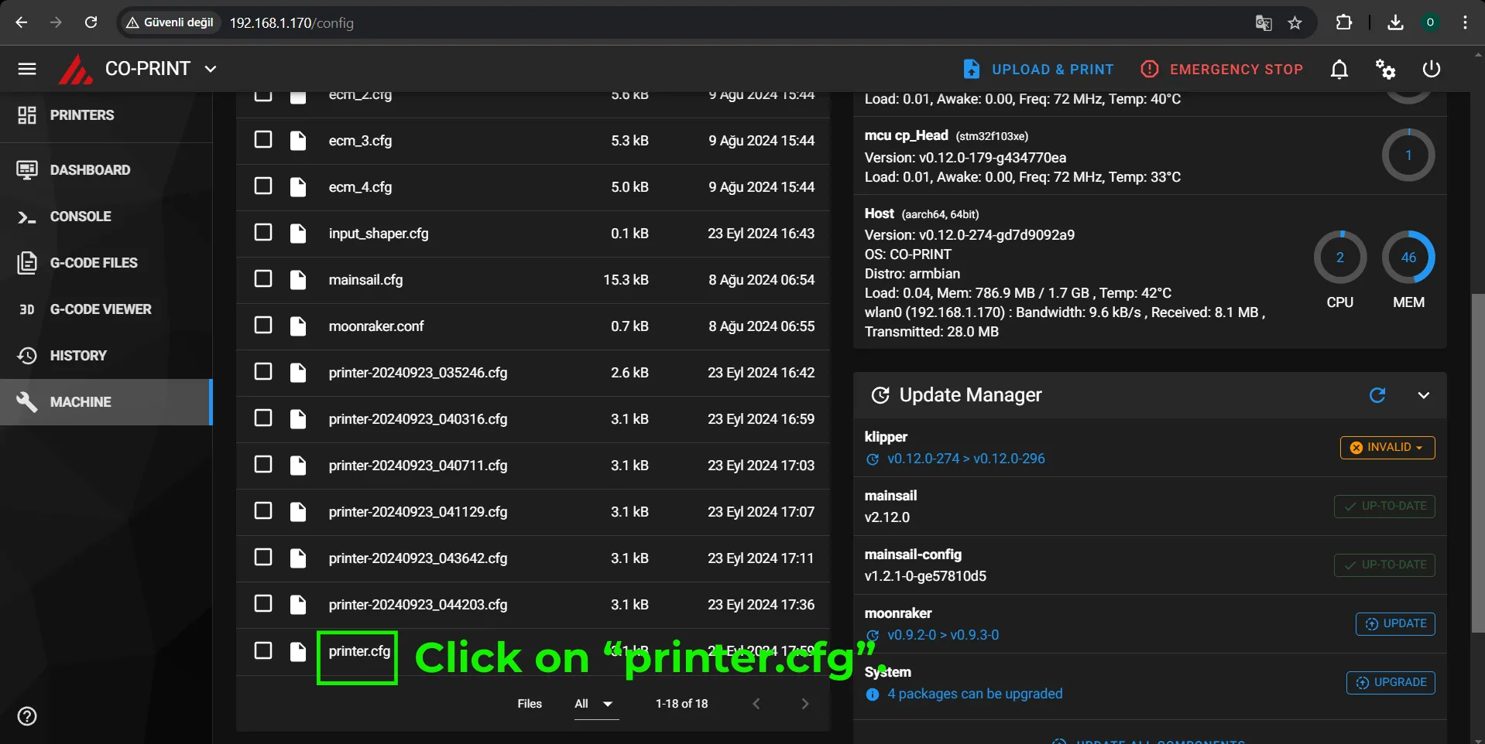Tick the checkbox for mainsail.cfg

pos(263,278)
